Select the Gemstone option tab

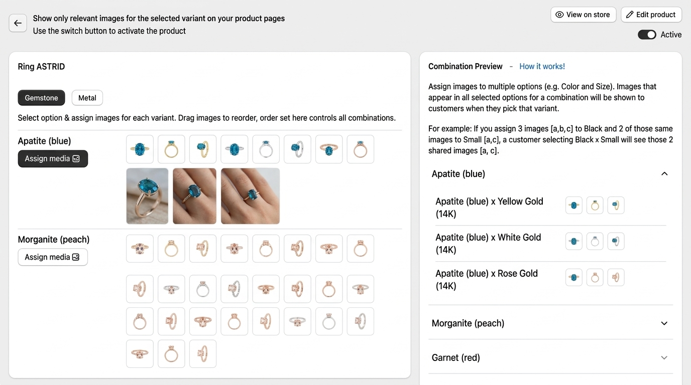[x=41, y=98]
